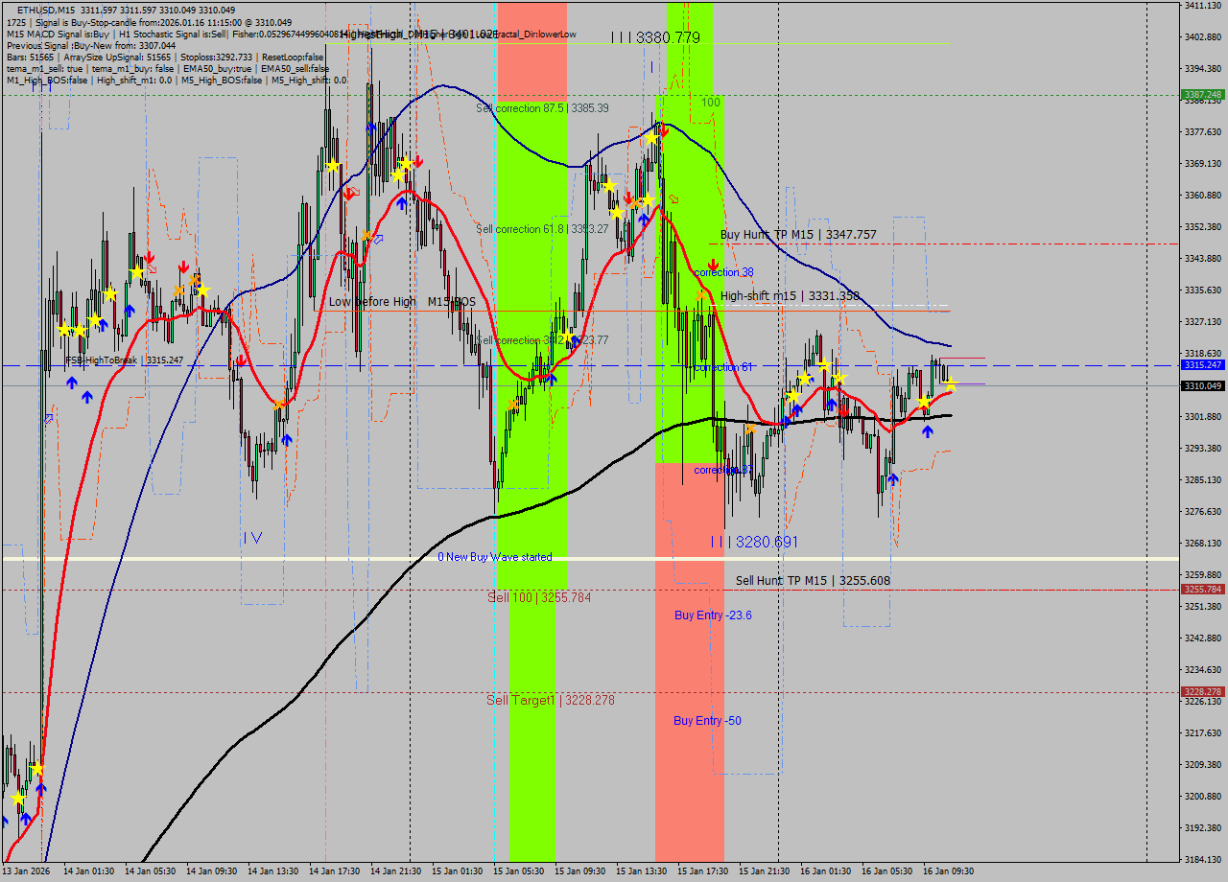Click the red sell arrow right of the 3380.779 peak

pos(663,132)
